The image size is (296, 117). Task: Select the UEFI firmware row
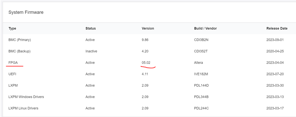pyautogui.click(x=149, y=74)
